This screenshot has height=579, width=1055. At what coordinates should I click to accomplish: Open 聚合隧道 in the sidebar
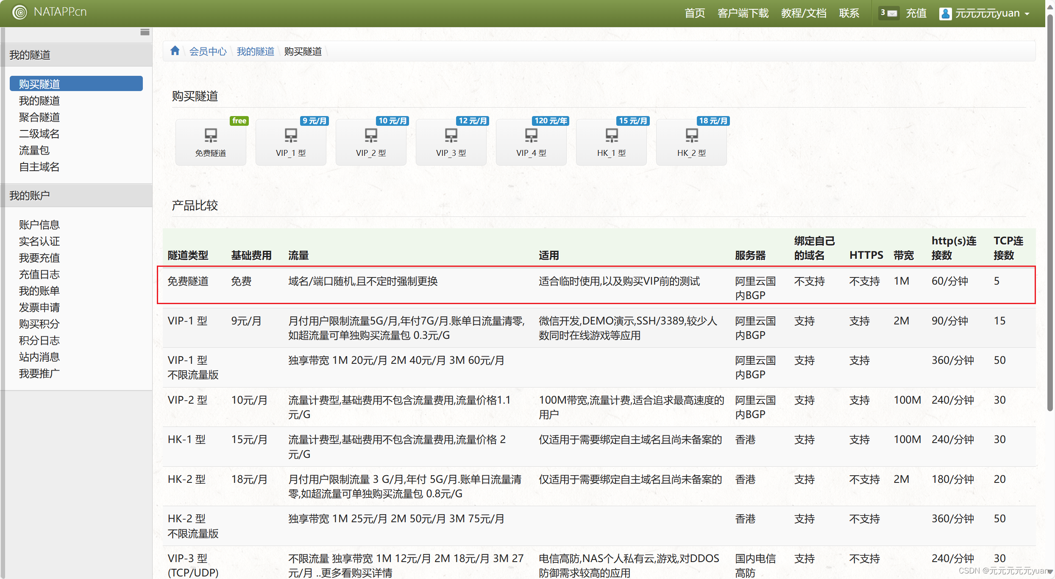pos(39,117)
